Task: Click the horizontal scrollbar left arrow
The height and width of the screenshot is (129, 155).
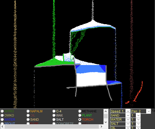Action: 2,126
